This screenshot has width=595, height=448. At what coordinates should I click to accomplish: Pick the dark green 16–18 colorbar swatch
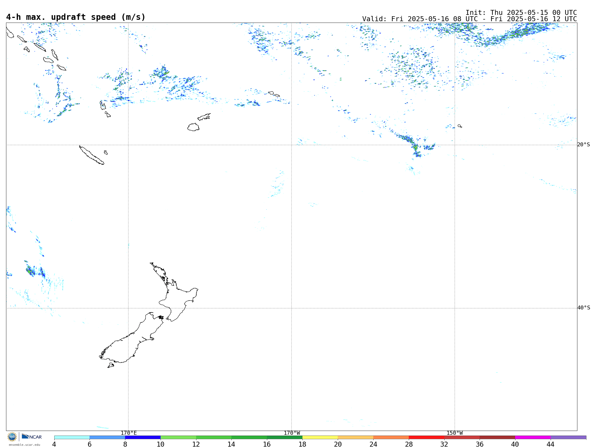coord(285,438)
